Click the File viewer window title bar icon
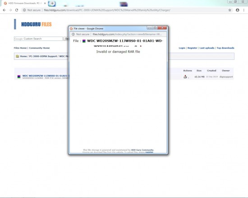Screen dimensions: 248x198 [x=71, y=29]
